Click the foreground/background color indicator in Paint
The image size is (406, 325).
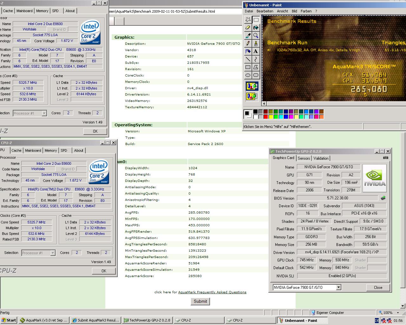pyautogui.click(x=248, y=114)
